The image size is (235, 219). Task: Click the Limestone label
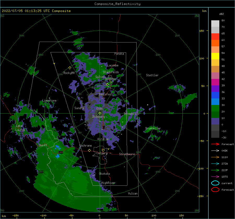tap(49, 101)
